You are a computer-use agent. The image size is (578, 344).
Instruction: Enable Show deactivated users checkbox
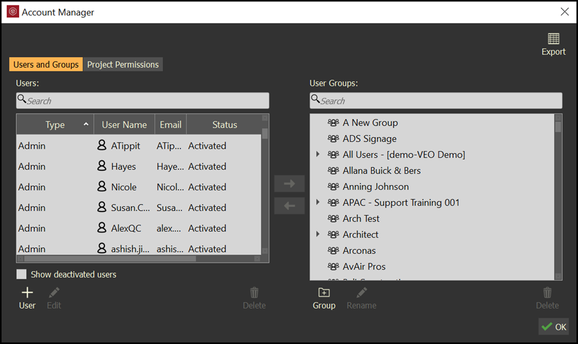point(22,274)
